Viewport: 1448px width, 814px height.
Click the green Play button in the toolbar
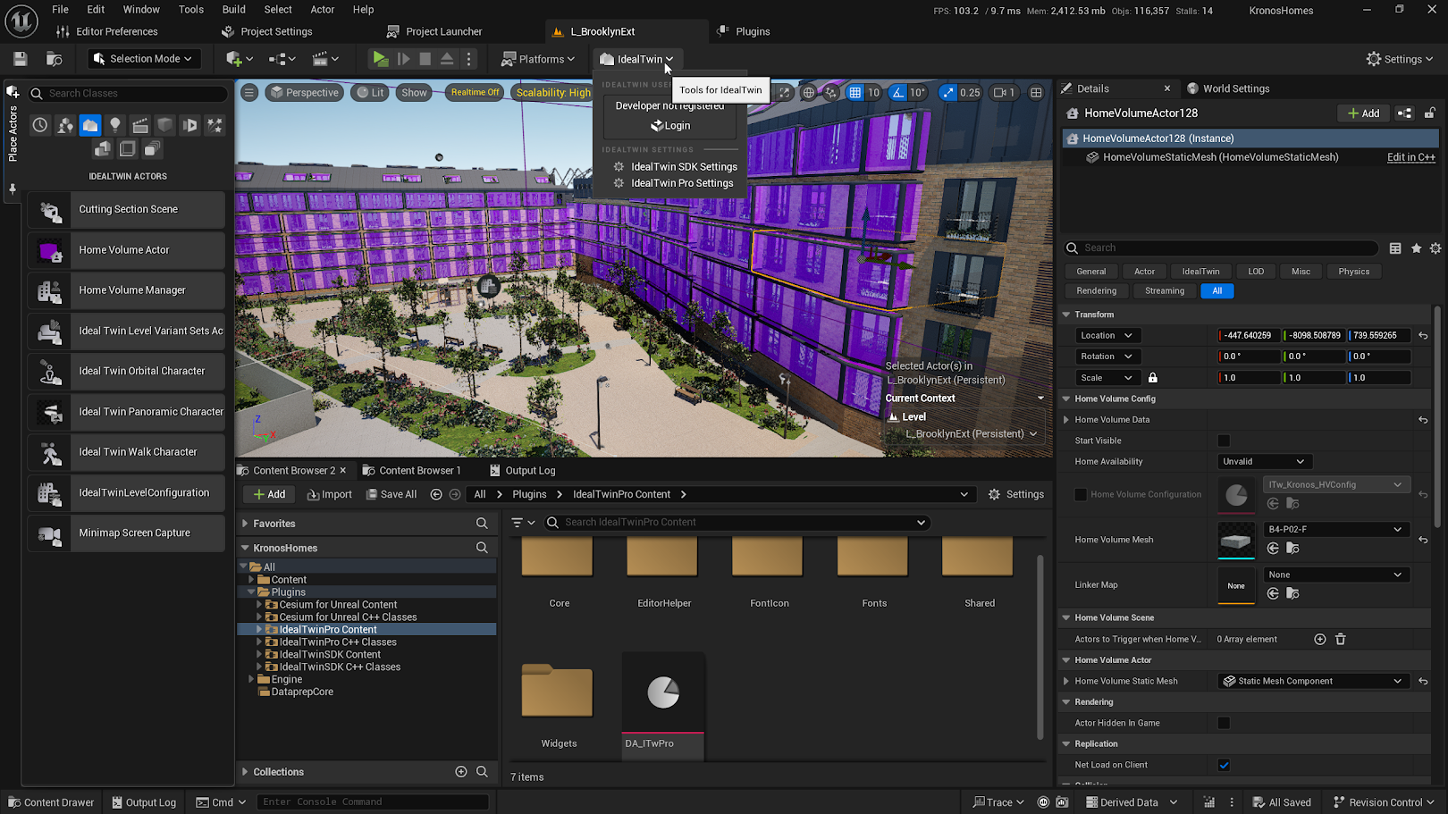point(380,59)
